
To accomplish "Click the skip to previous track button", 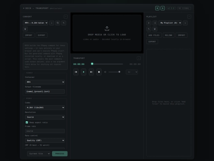I will 76,72.
